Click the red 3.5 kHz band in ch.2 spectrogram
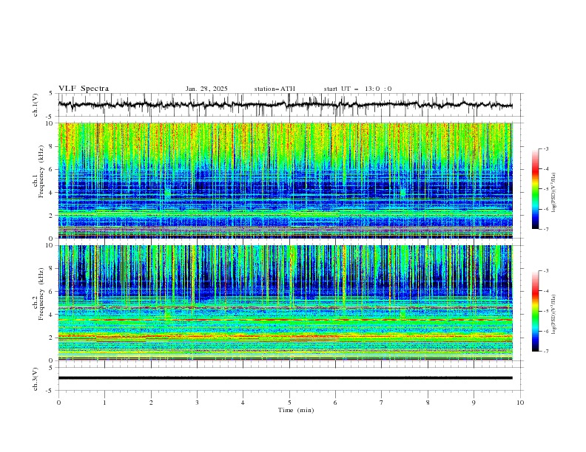Screen dimensions: 586x452 point(285,320)
